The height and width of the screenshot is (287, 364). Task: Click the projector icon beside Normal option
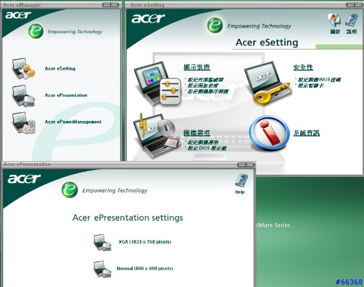(102, 269)
